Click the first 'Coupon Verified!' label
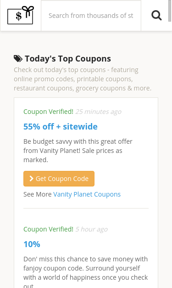The width and height of the screenshot is (172, 288). click(49, 112)
